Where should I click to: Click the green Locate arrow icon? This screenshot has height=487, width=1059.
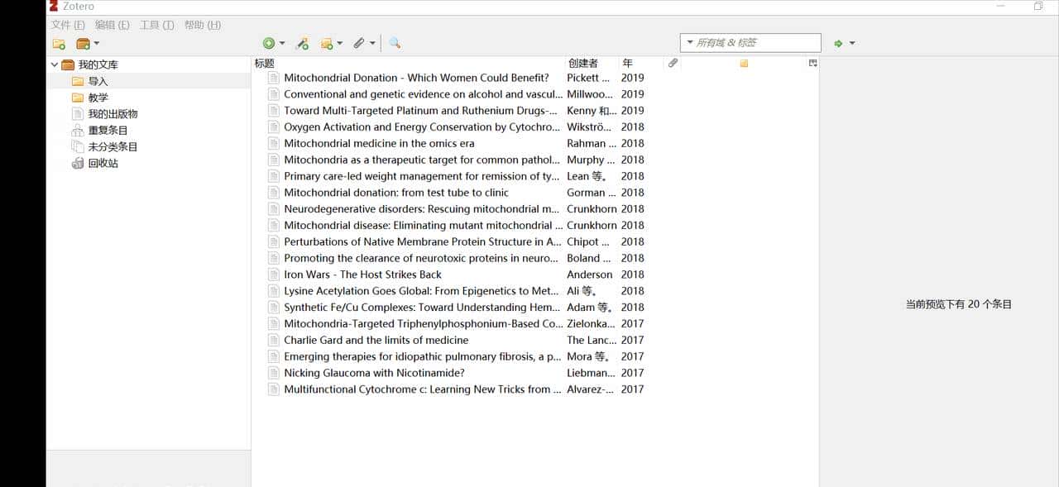[x=840, y=42]
